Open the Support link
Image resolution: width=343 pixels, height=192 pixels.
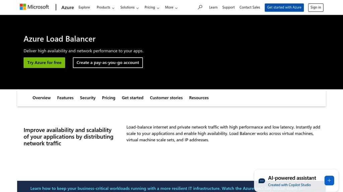[228, 7]
